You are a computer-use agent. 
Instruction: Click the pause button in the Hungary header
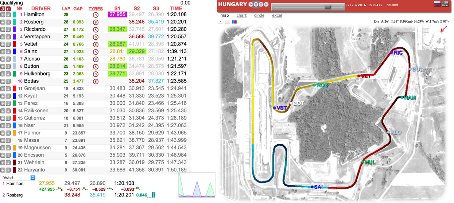coord(256,4)
